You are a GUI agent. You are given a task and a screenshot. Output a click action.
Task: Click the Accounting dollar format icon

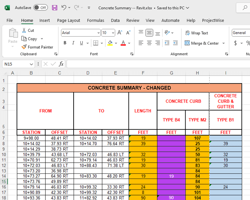[x=235, y=43]
